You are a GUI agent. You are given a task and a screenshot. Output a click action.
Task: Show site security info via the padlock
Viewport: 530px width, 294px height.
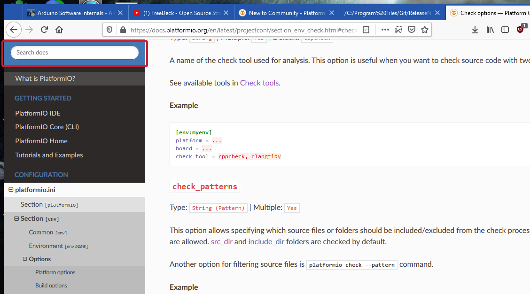pos(123,30)
